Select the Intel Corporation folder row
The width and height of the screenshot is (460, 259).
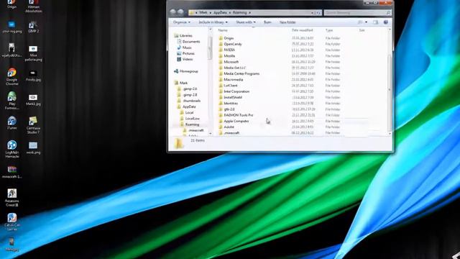pyautogui.click(x=236, y=91)
